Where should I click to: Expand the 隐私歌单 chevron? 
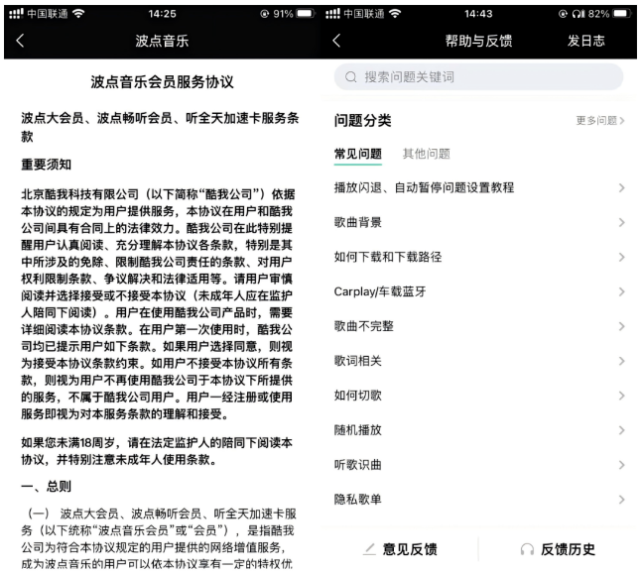tap(621, 500)
